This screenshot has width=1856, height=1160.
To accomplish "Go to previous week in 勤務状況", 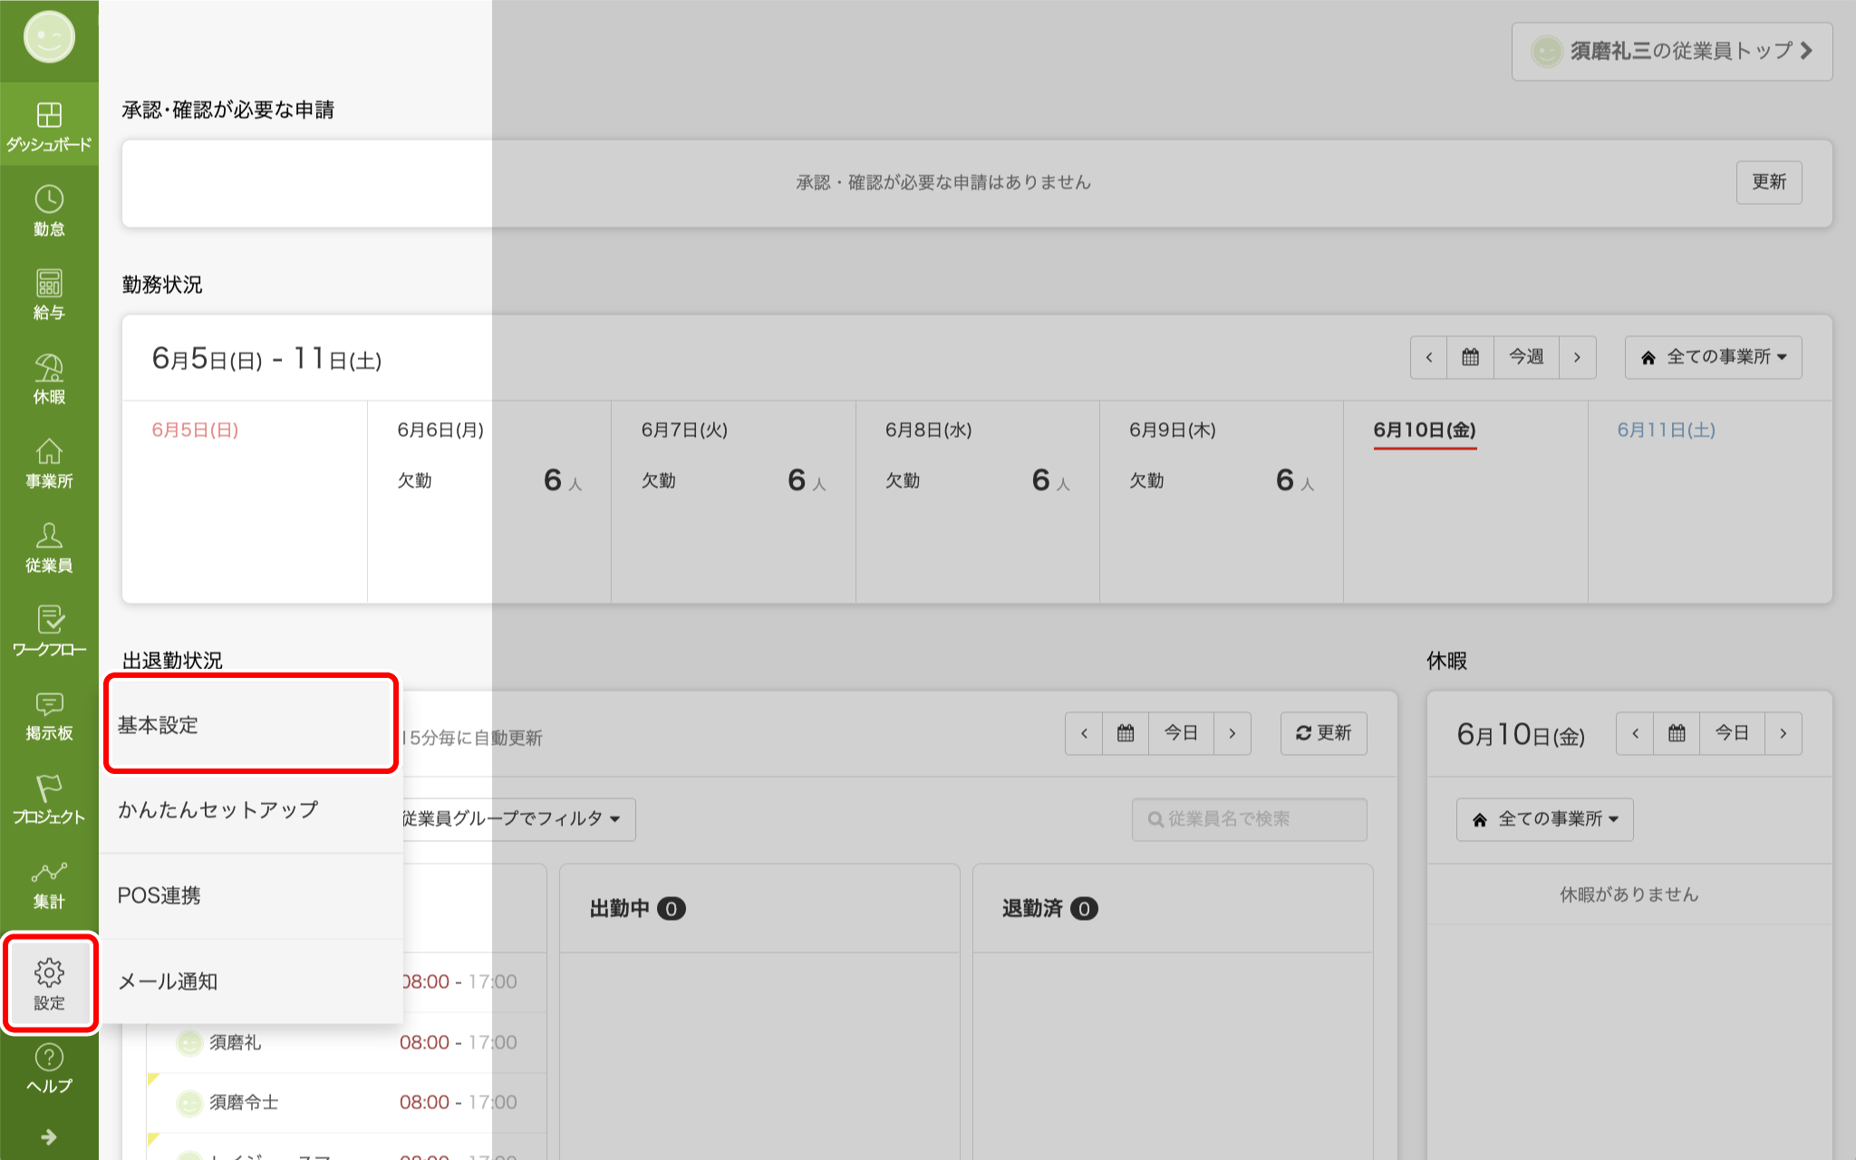I will pos(1429,357).
